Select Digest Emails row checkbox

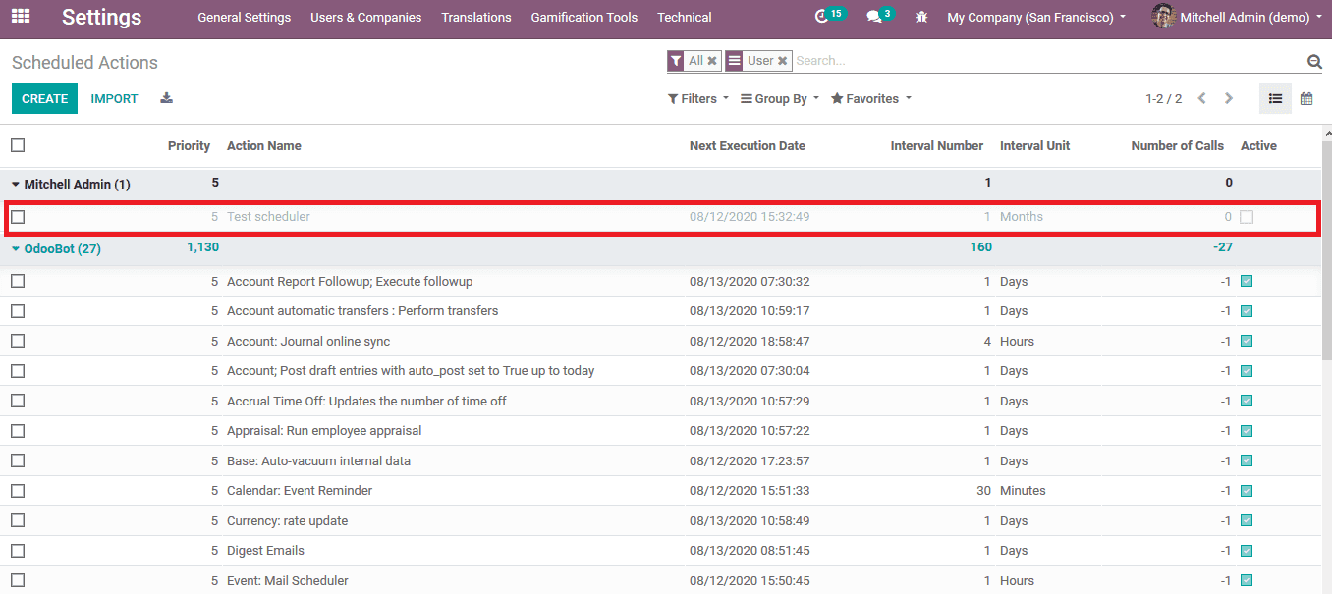pyautogui.click(x=18, y=551)
